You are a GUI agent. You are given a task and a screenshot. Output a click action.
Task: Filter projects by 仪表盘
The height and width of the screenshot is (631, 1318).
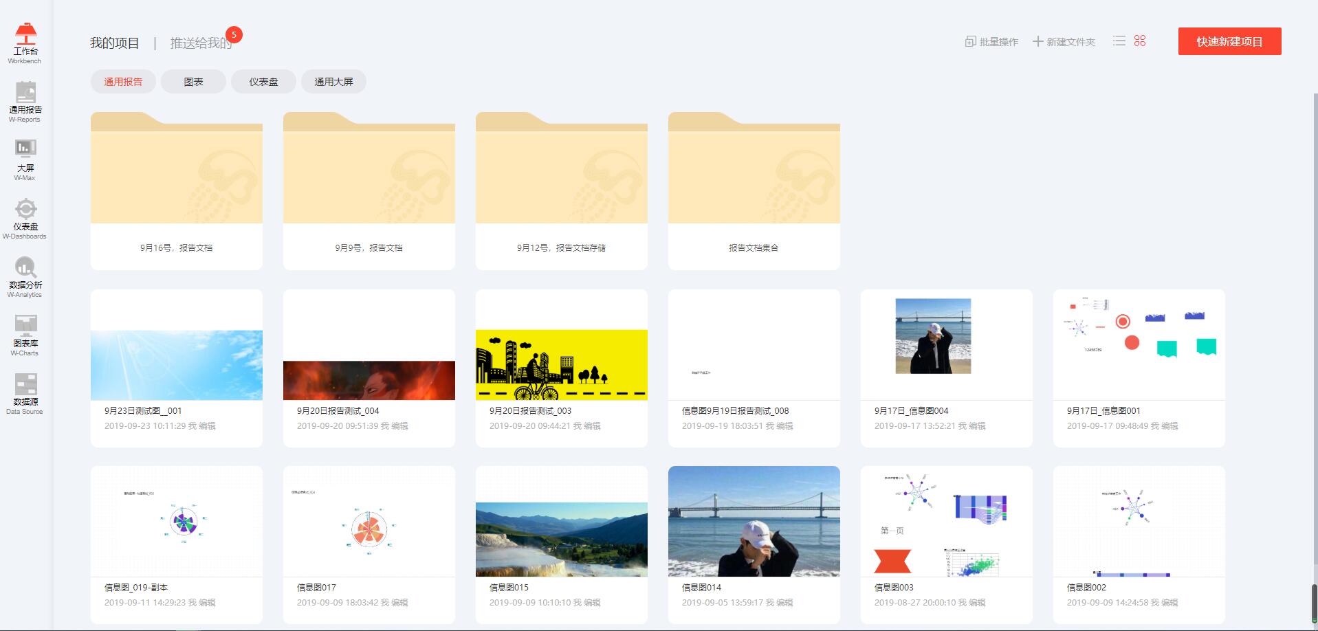[x=263, y=82]
